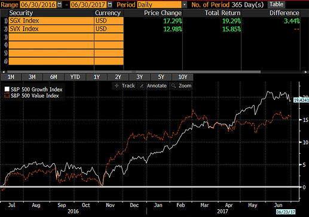Click S&P 500 Value Index legend label

(x=35, y=96)
